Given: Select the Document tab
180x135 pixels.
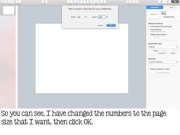Looking at the screenshot, I should point(154,7).
